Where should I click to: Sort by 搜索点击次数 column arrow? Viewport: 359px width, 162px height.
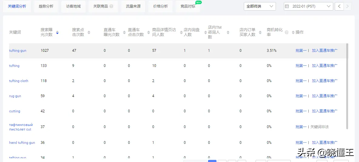[89, 32]
